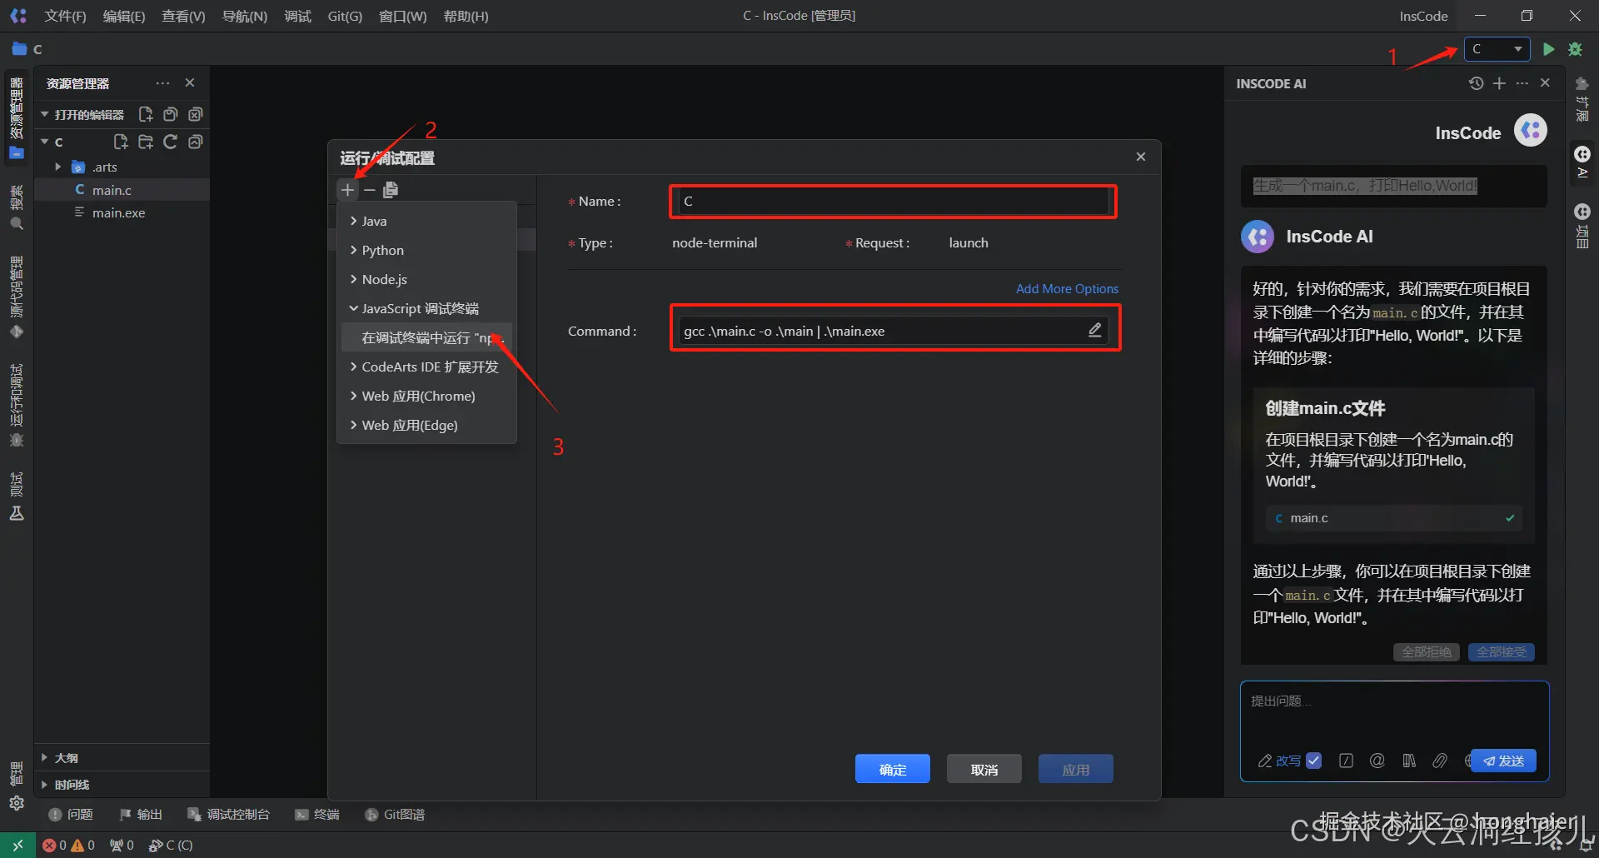This screenshot has width=1599, height=858.
Task: Toggle the 改写 rewrite checkbox
Action: coord(1314,761)
